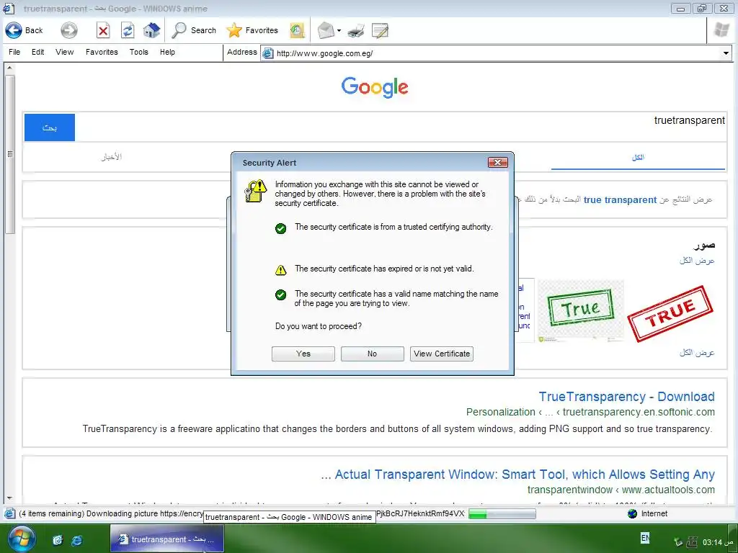Click the first system tray icon beside the clock
Screen dimensions: 738x553
click(x=677, y=541)
